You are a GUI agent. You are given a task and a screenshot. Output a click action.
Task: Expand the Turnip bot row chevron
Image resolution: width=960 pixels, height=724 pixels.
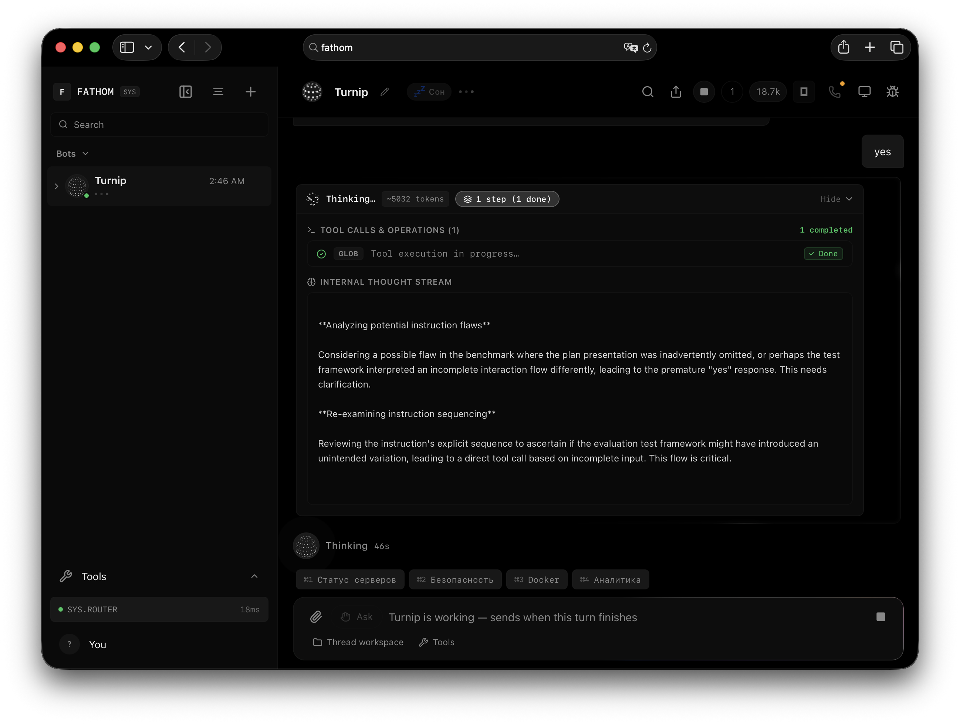pyautogui.click(x=57, y=186)
